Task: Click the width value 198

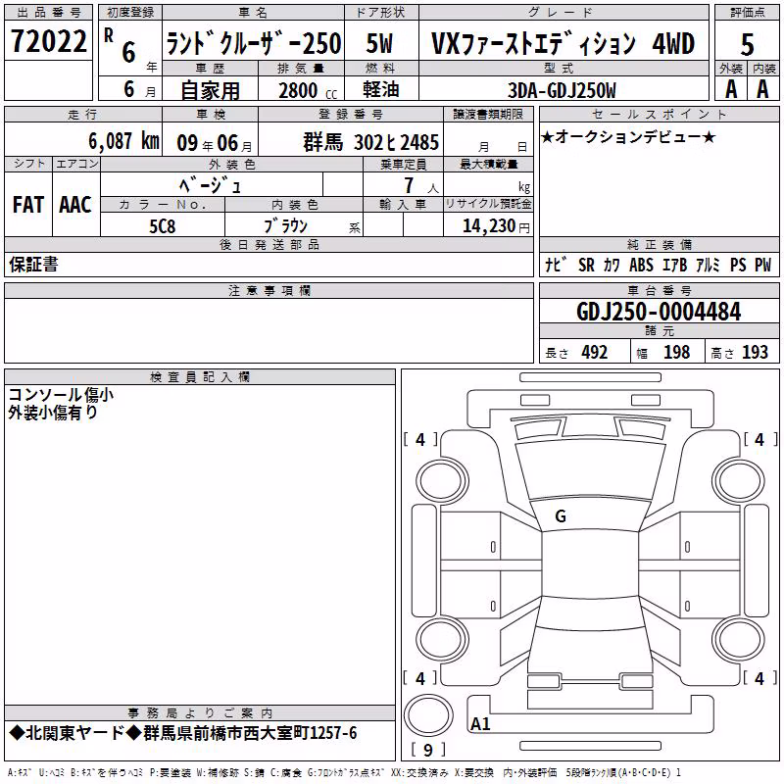Action: [676, 353]
